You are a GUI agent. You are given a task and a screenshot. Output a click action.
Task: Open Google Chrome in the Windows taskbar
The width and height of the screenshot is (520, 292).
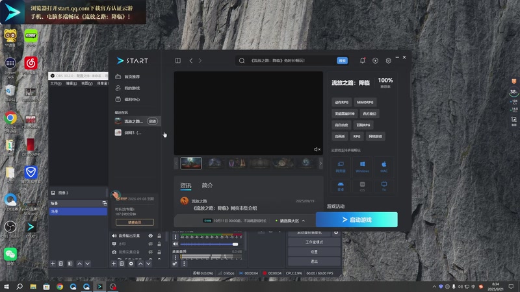pyautogui.click(x=60, y=286)
